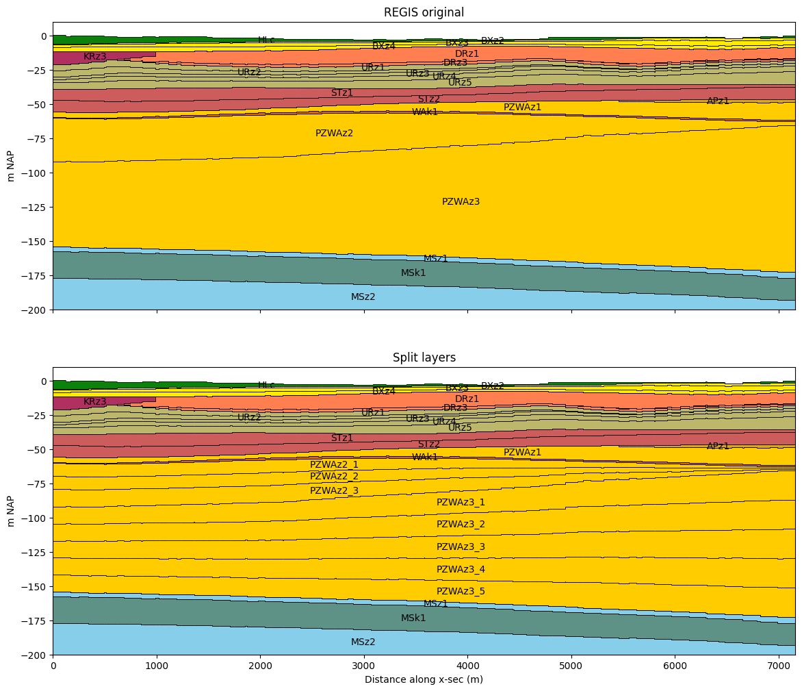Click the URz2 label in bottom plot
This screenshot has width=802, height=691.
pyautogui.click(x=249, y=418)
